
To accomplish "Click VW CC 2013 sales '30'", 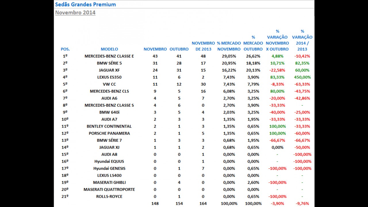I will tap(203, 84).
